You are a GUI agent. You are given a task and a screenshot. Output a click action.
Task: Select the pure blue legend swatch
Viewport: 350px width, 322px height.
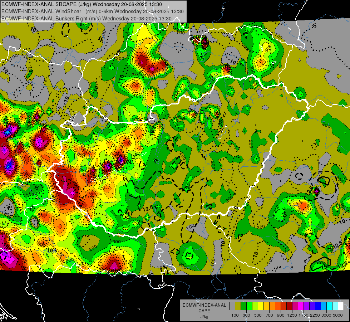318,306
